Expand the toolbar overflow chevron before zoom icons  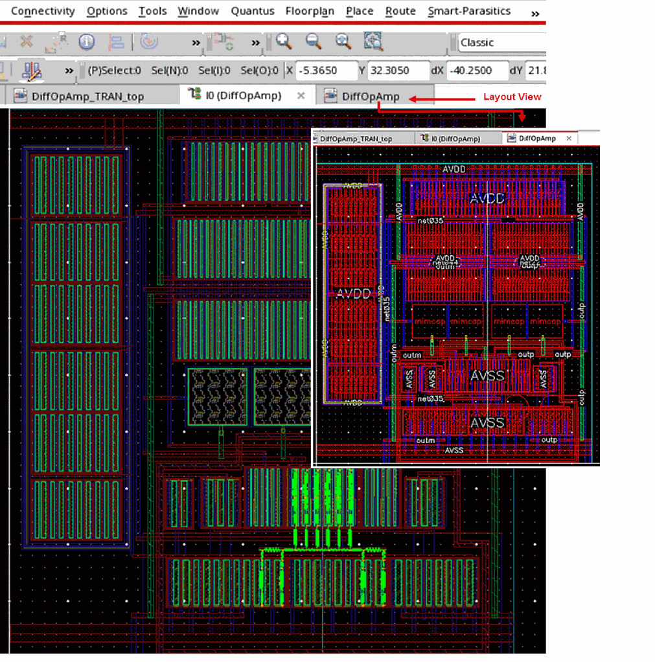255,43
